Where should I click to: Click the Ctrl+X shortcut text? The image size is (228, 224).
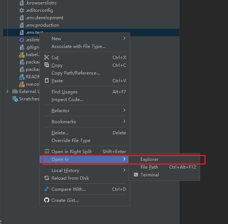click(x=119, y=58)
